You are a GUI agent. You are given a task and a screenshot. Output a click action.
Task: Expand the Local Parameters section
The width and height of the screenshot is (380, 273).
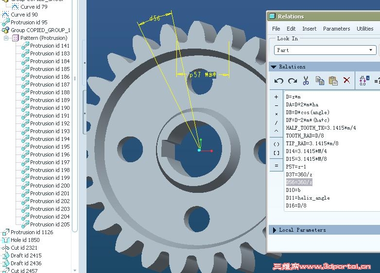[x=275, y=230]
